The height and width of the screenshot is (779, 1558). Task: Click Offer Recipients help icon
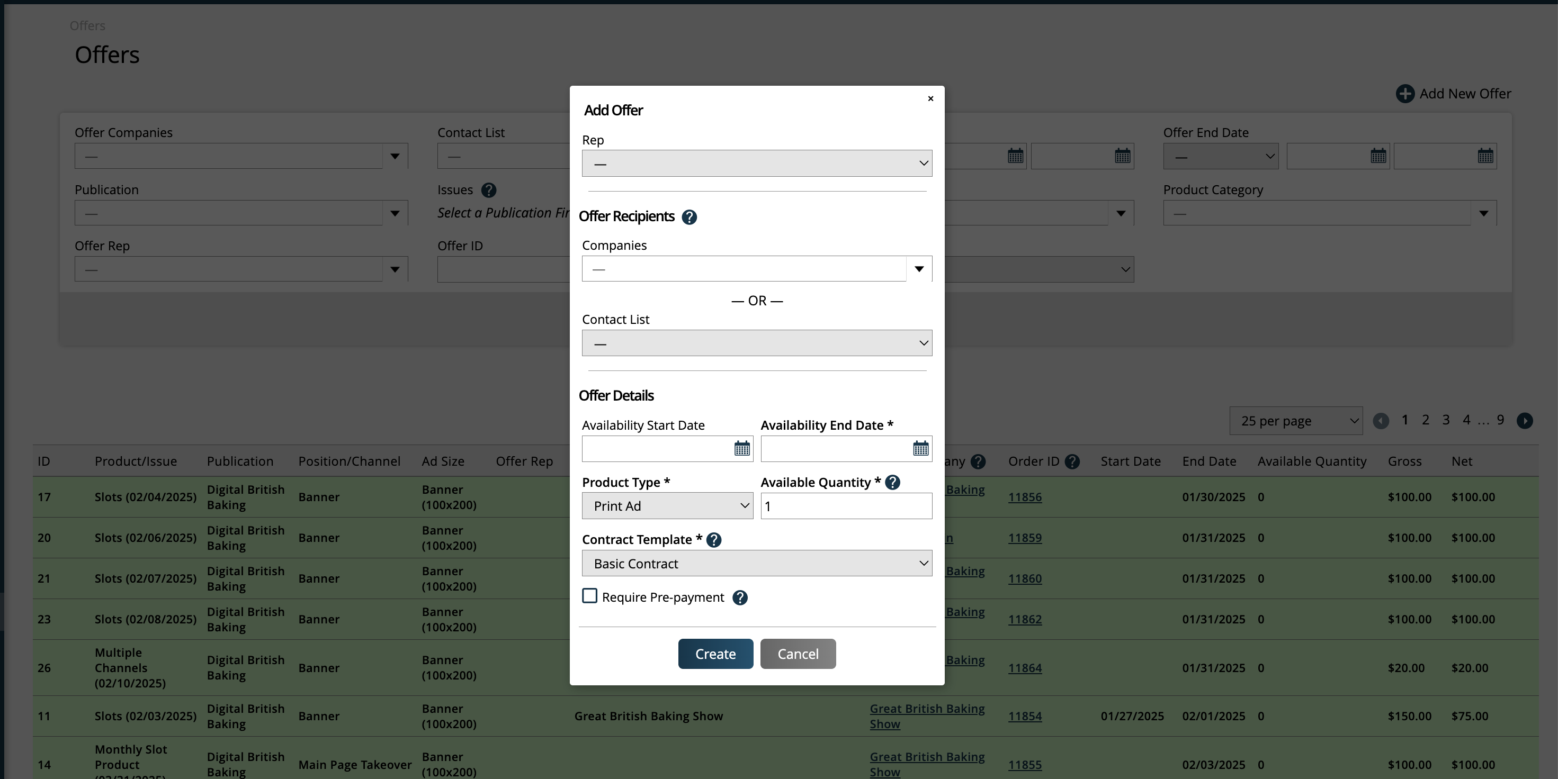(x=689, y=217)
